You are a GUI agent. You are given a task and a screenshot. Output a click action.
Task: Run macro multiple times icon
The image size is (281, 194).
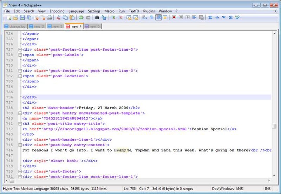[194, 17]
